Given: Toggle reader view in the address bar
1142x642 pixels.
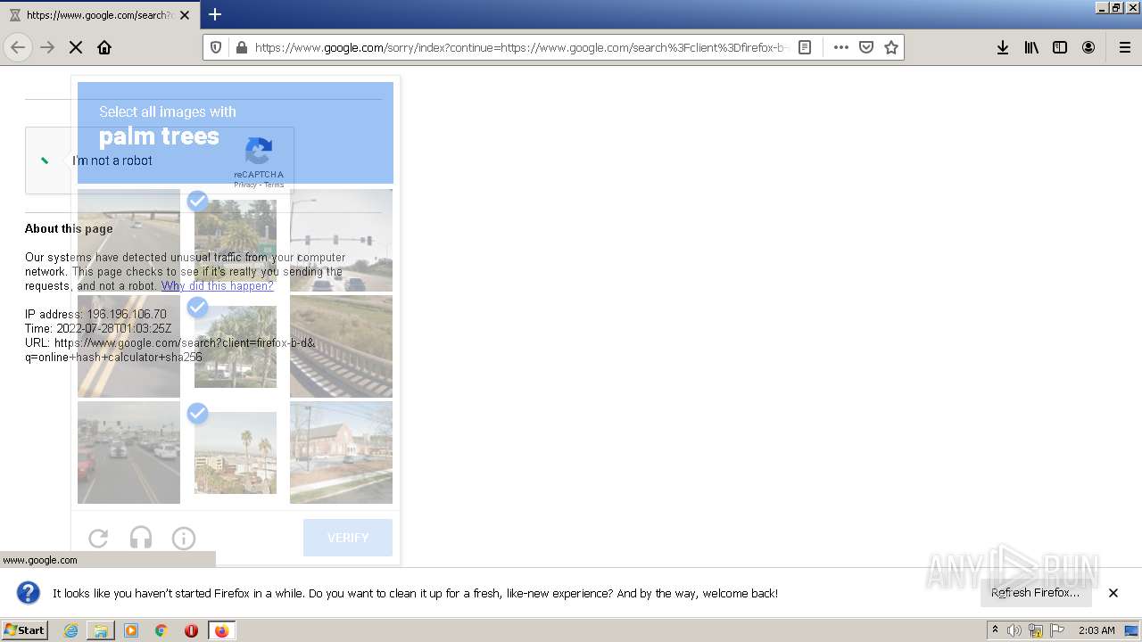Looking at the screenshot, I should point(805,47).
